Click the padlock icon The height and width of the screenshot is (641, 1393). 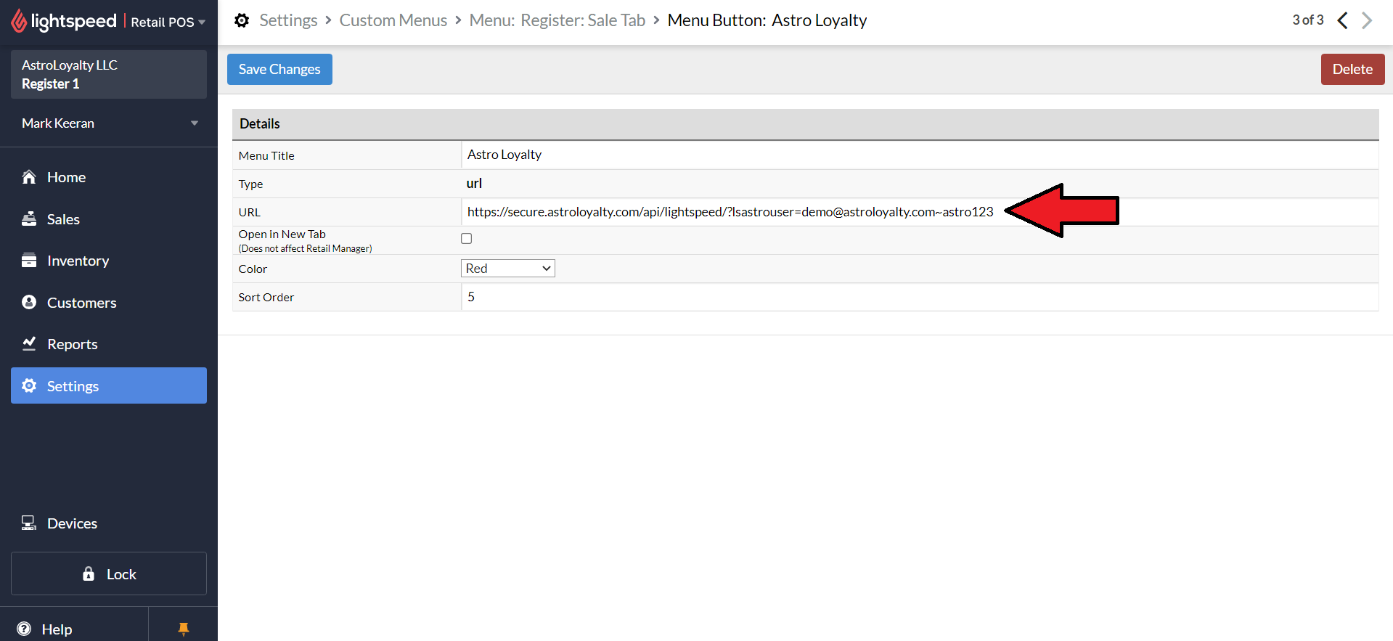coord(89,573)
